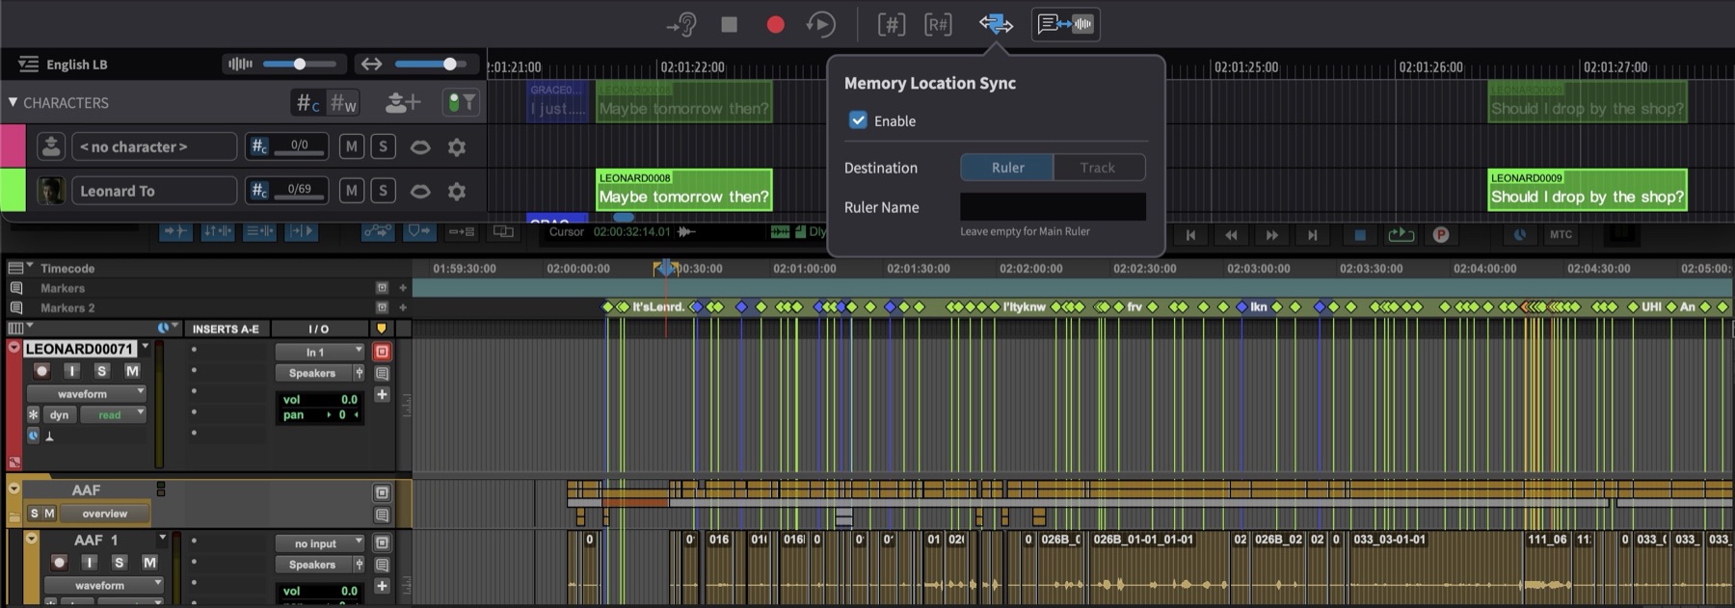The width and height of the screenshot is (1735, 608).
Task: Adjust the horizontal zoom slider
Action: click(x=431, y=64)
